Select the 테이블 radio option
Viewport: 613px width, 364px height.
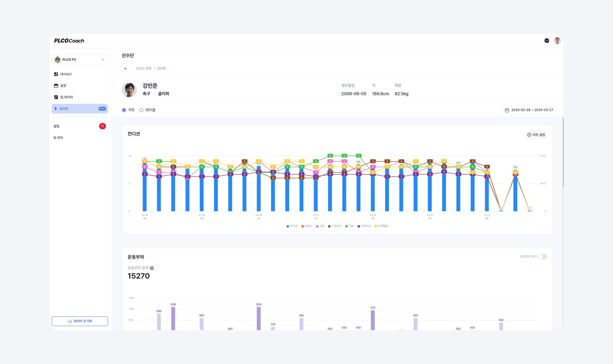(141, 110)
